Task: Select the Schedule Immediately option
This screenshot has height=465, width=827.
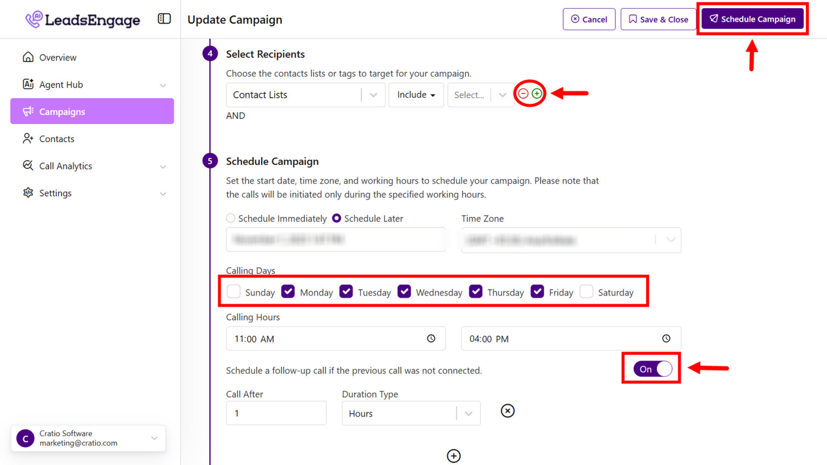Action: [231, 219]
